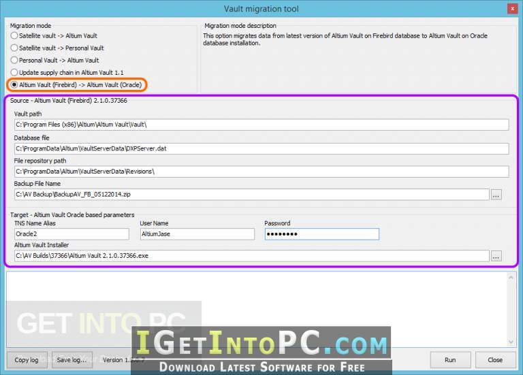Image resolution: width=523 pixels, height=375 pixels.
Task: Click the migration mode description text
Action: [345, 39]
